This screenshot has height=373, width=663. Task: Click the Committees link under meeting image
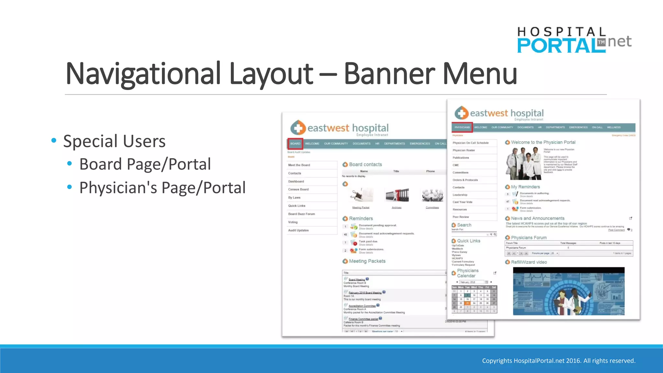click(432, 208)
